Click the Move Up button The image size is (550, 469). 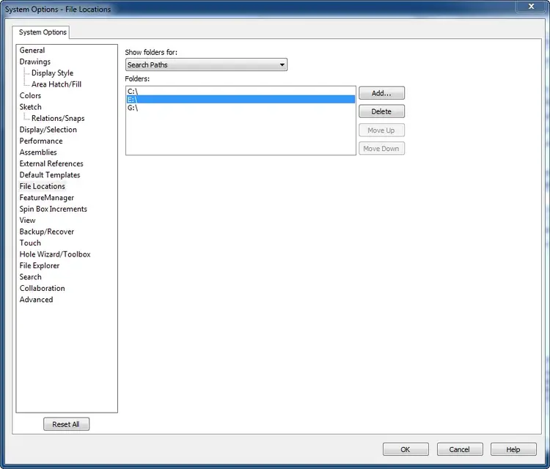[381, 130]
